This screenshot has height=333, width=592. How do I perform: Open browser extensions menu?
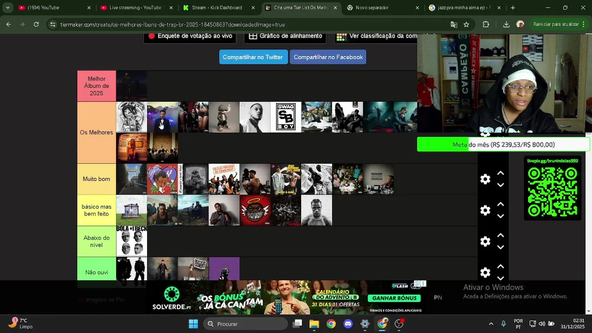click(x=486, y=24)
